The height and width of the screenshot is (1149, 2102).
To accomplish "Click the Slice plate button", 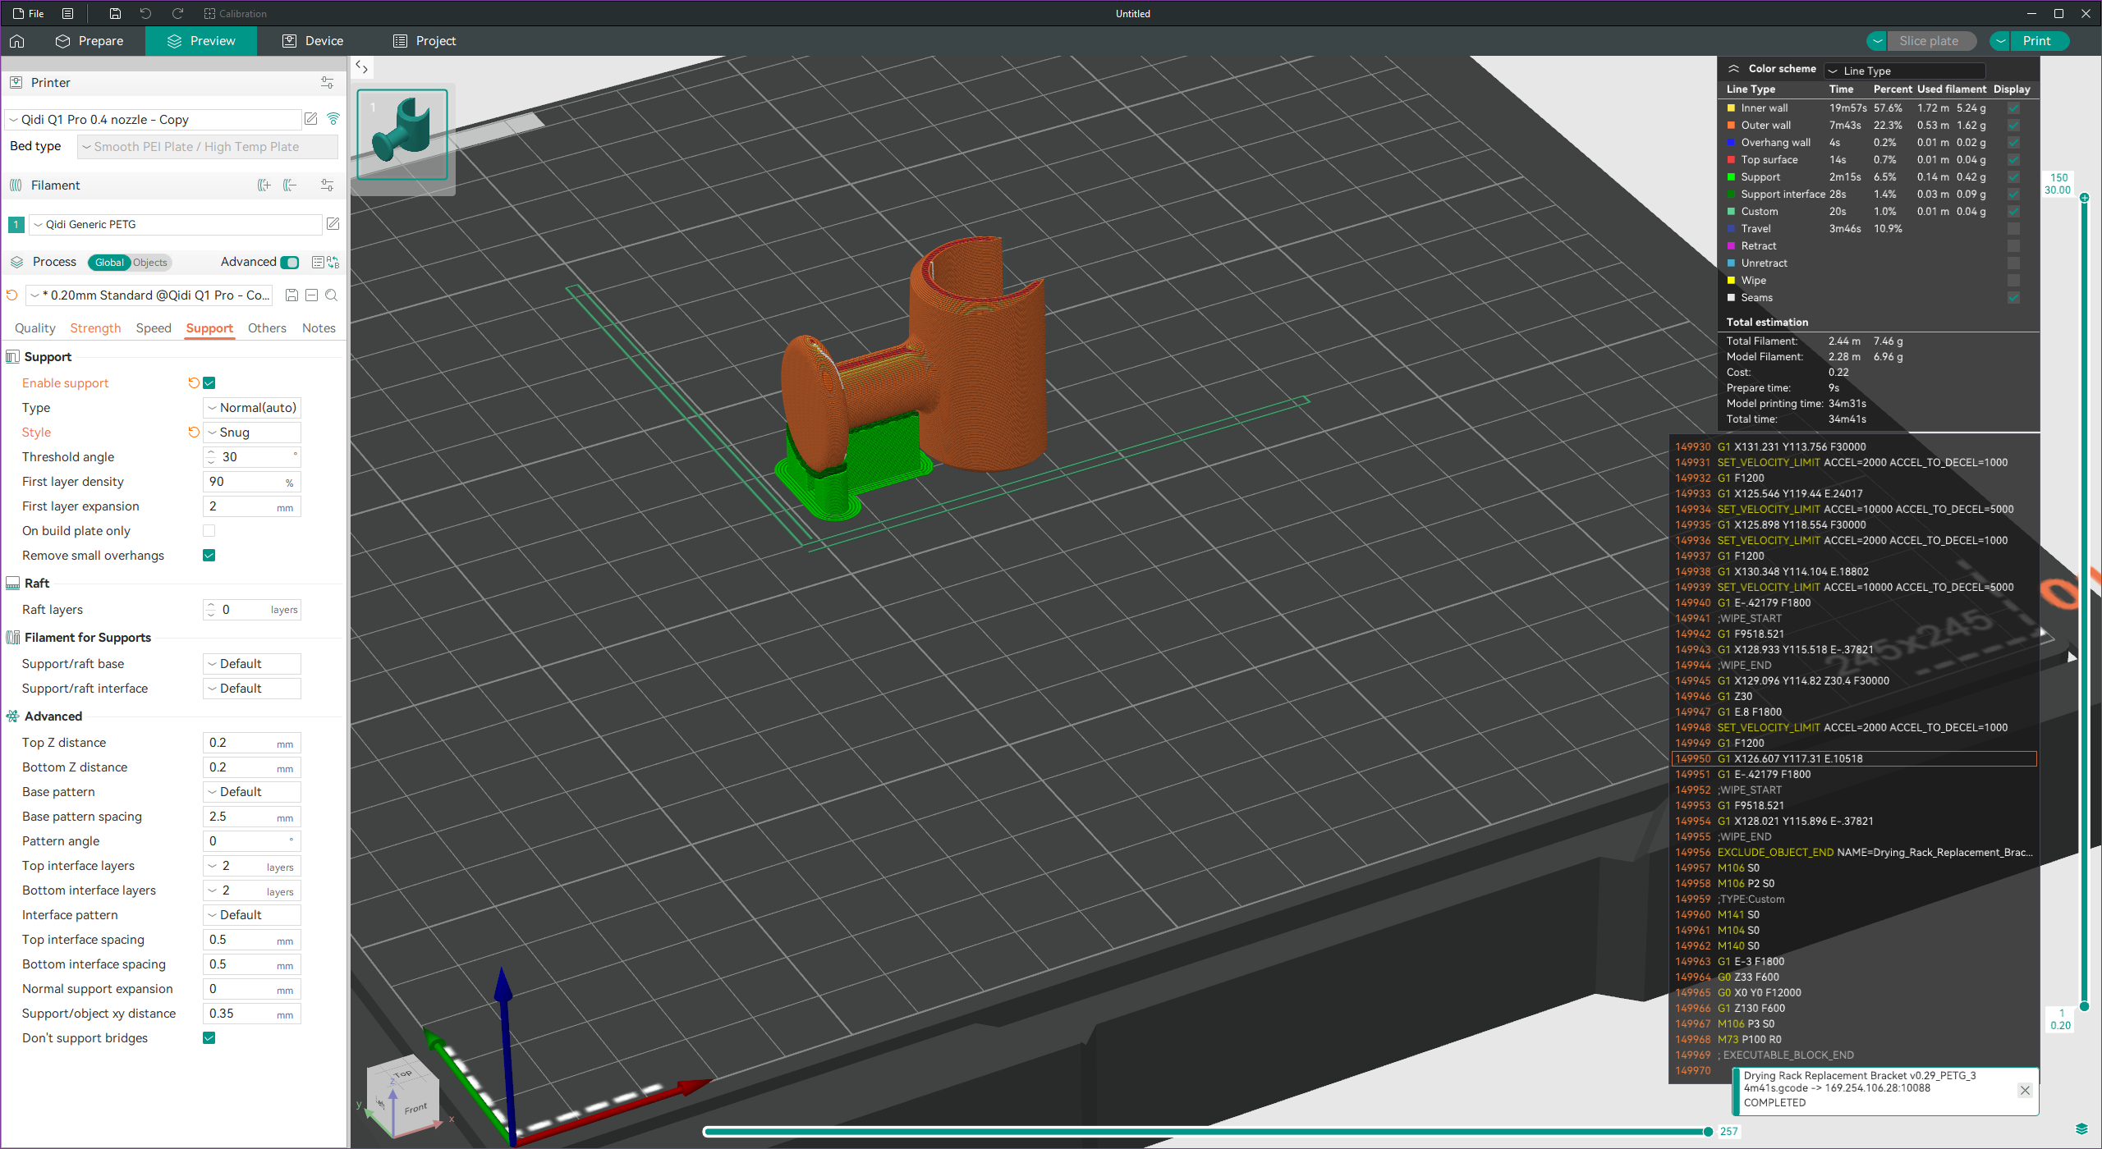I will tap(1931, 40).
